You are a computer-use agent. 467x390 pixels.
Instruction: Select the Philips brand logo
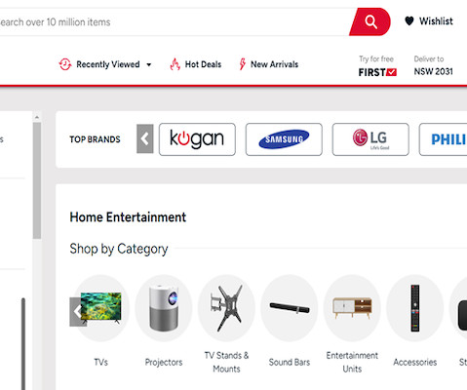[x=443, y=139]
